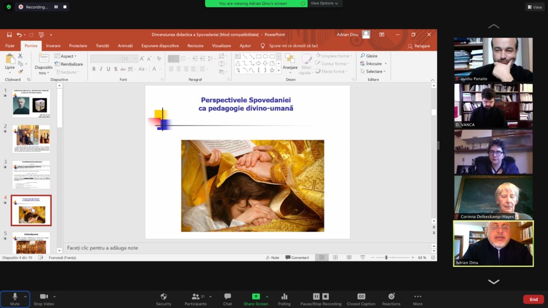Click the green Share Screen icon
Viewport: 548px width, 308px height.
click(x=256, y=297)
